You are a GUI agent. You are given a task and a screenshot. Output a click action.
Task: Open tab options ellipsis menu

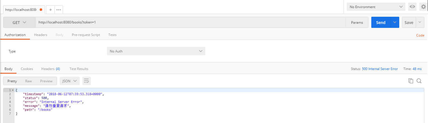click(x=59, y=9)
